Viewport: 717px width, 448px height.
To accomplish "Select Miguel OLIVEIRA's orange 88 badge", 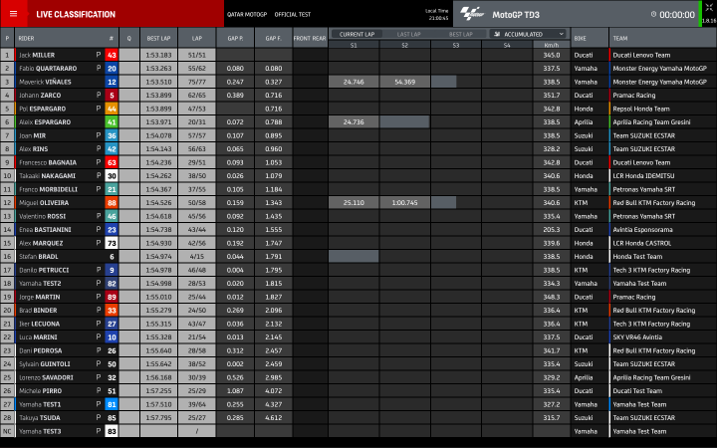I will (x=112, y=202).
